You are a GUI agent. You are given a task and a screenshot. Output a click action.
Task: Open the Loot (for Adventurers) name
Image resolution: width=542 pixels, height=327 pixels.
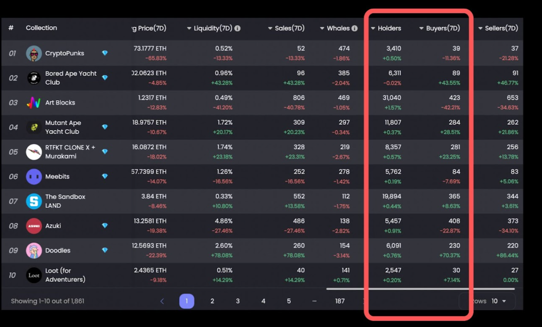65,275
